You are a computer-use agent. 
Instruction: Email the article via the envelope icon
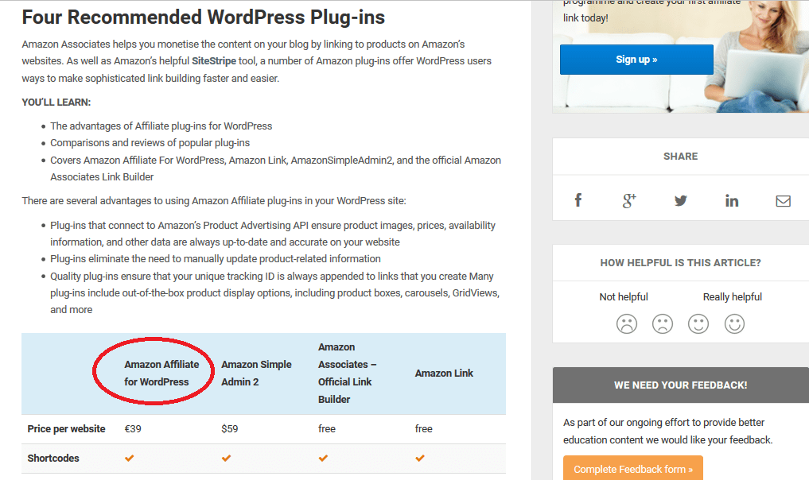click(x=783, y=200)
